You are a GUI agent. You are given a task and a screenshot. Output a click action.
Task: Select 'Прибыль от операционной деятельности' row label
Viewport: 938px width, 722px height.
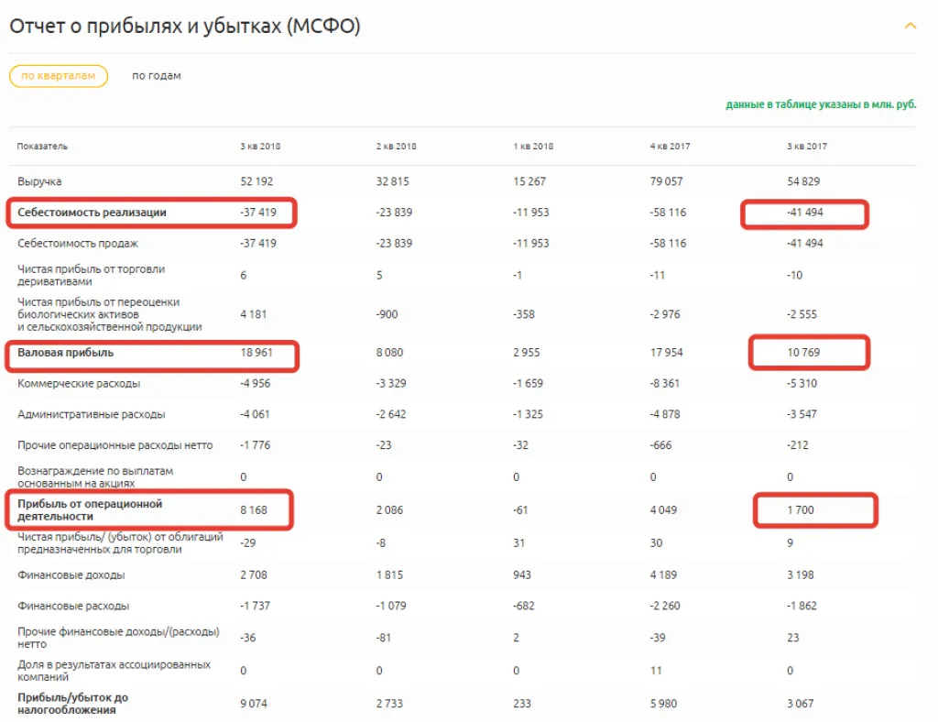(90, 510)
